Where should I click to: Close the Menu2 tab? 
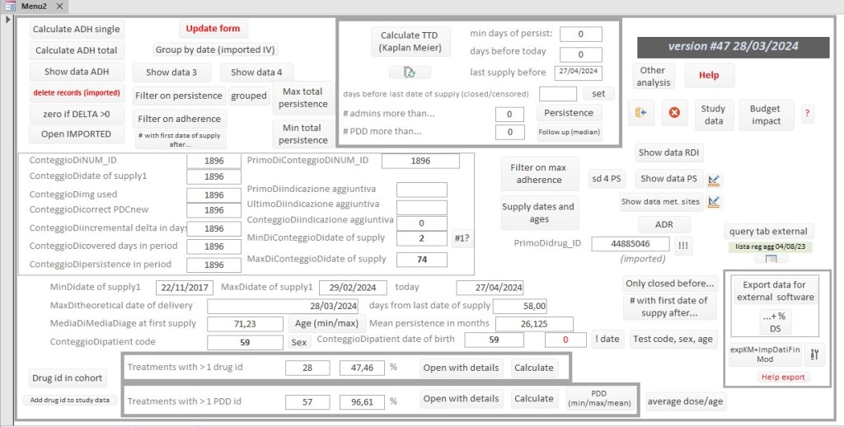62,7
